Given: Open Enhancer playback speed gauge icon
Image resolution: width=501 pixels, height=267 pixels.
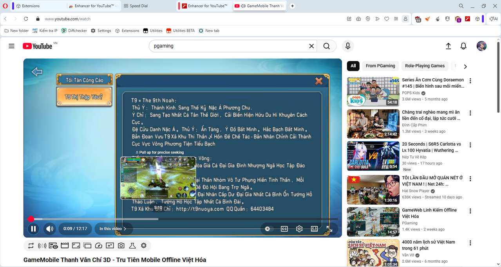Looking at the screenshot, I should pos(99,246).
